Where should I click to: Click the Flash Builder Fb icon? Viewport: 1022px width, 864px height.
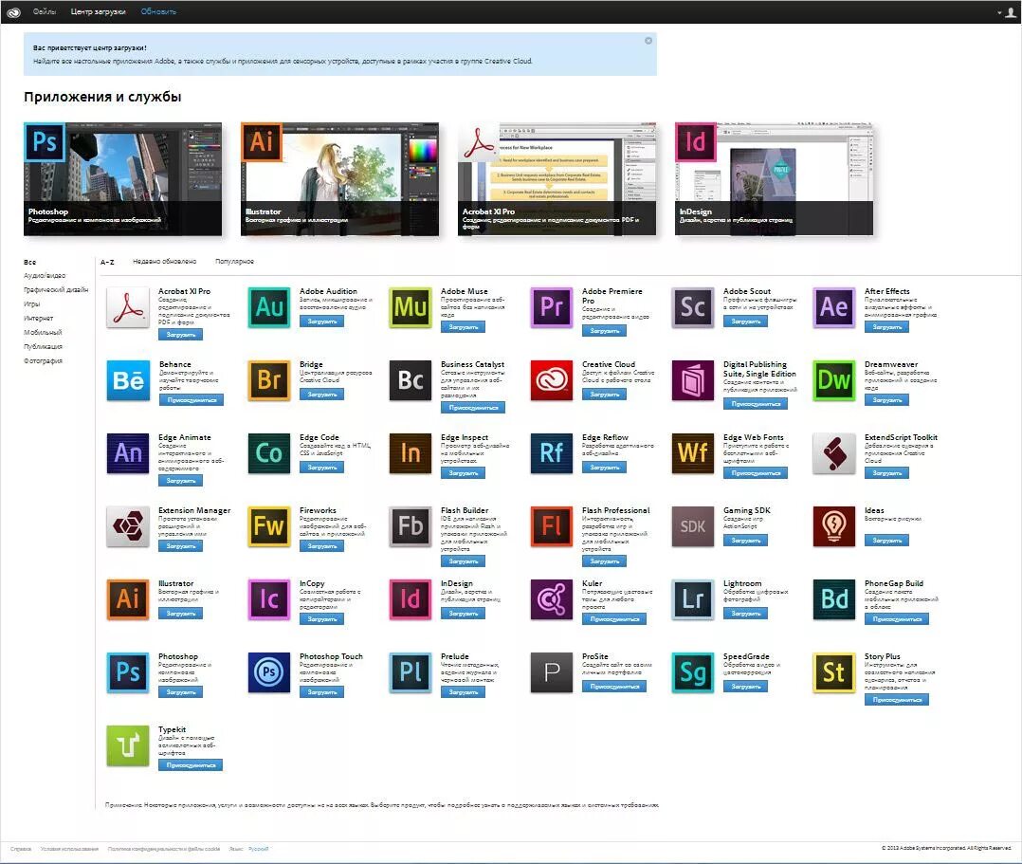coord(411,526)
